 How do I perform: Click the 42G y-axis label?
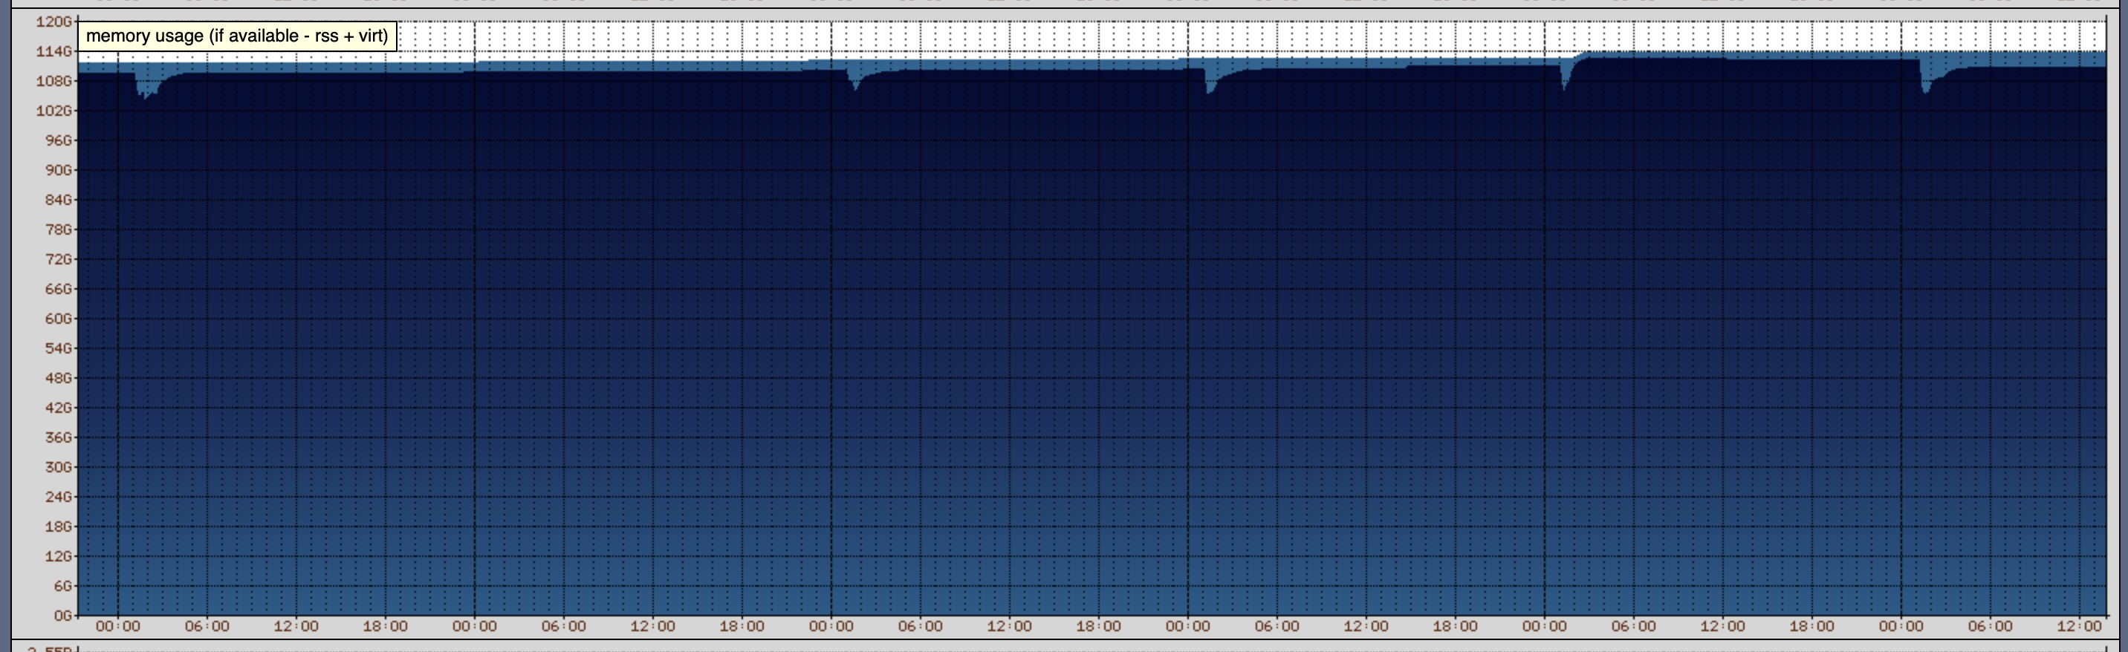58,408
